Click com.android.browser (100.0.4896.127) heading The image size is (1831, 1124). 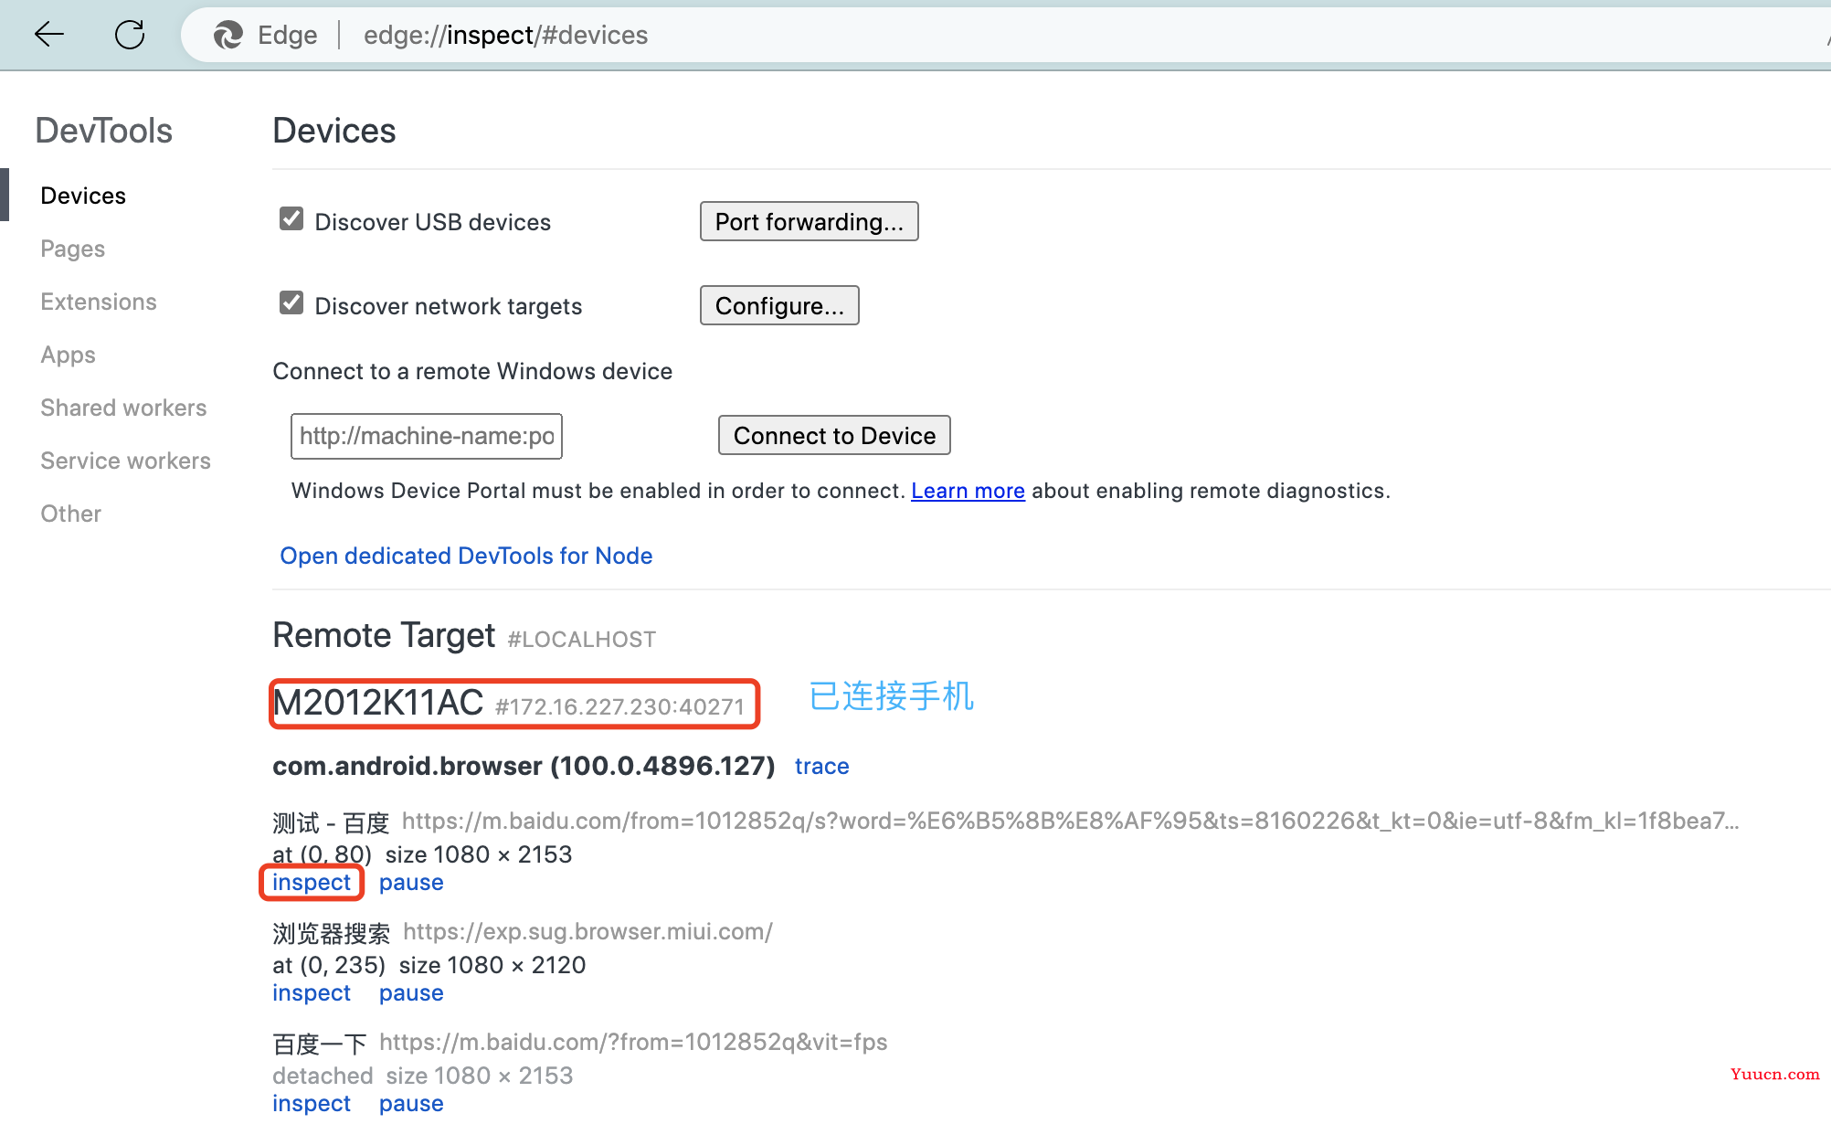click(524, 766)
